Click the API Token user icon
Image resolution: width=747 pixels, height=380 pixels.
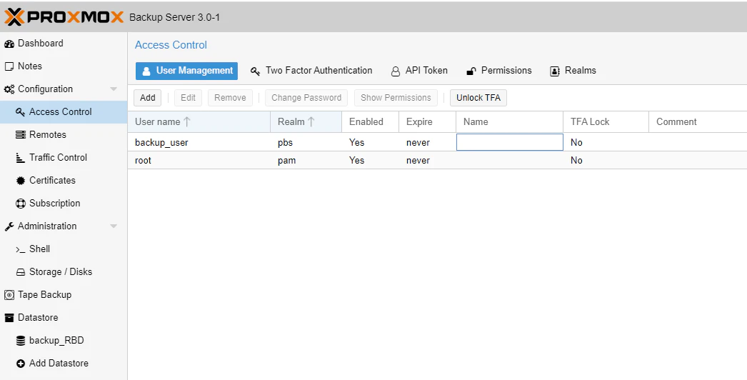tap(396, 71)
